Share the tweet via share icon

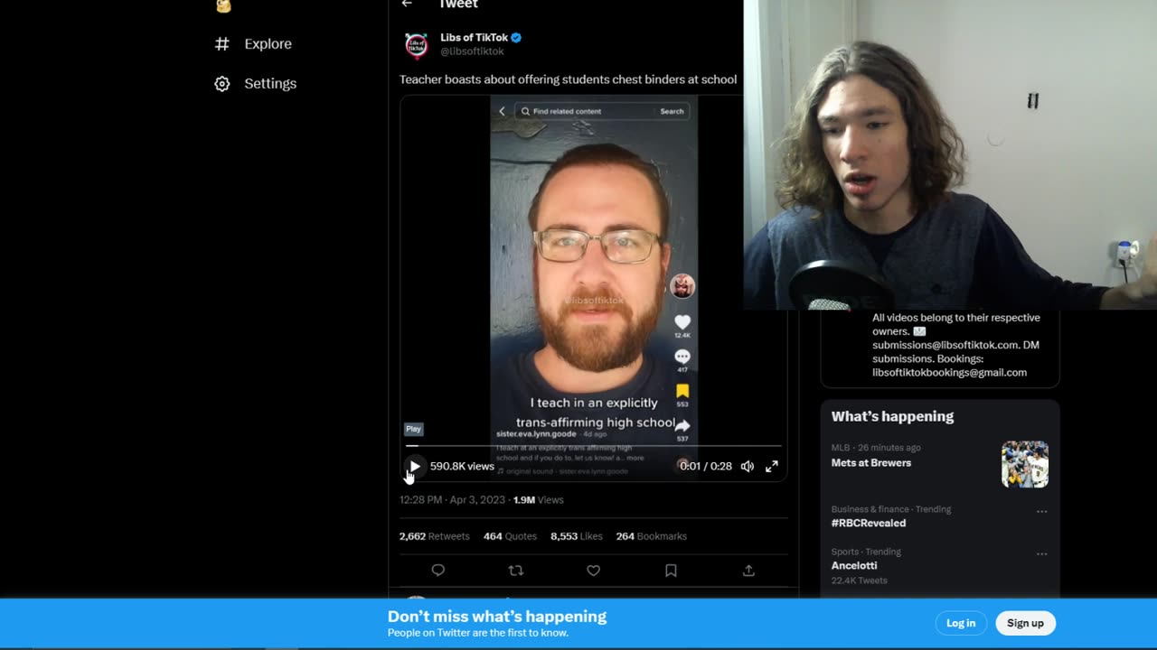point(748,571)
